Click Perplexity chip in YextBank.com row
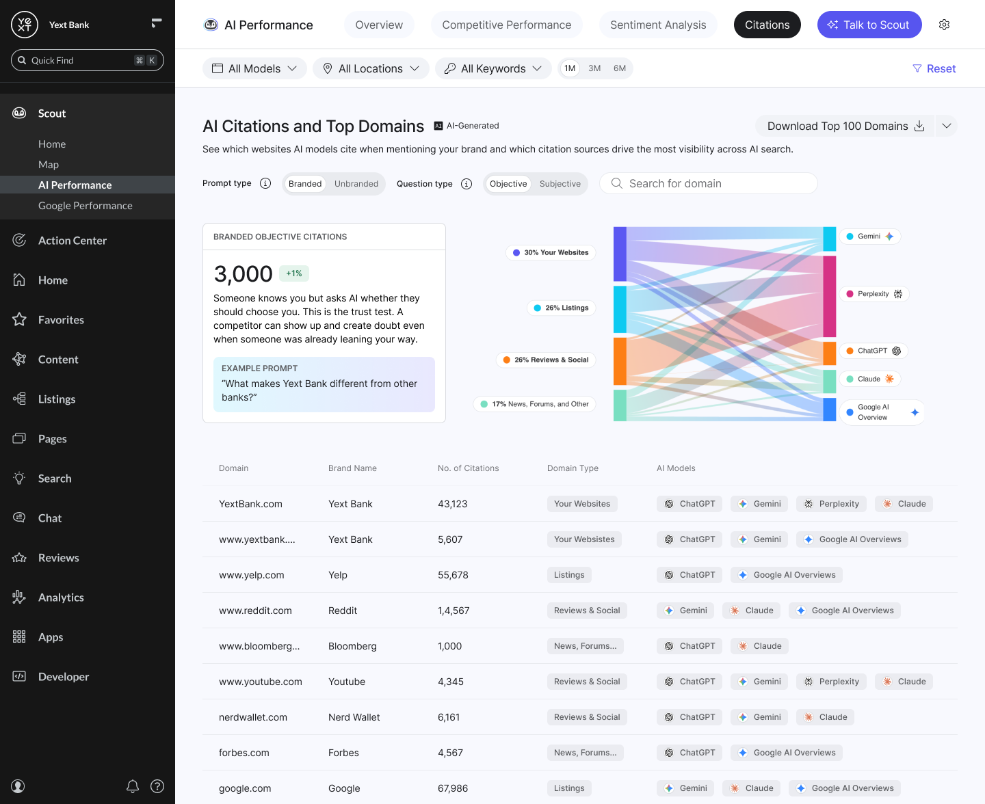985x804 pixels. (831, 504)
